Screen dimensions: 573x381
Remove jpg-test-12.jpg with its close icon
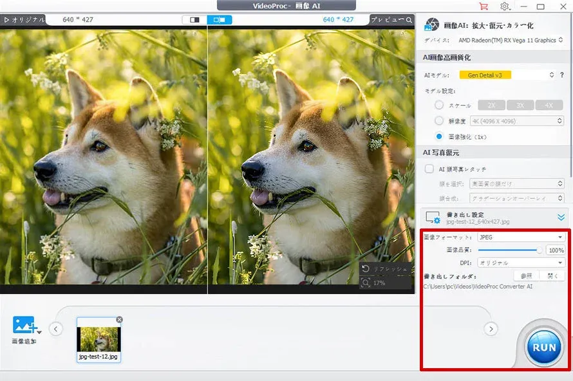click(120, 320)
